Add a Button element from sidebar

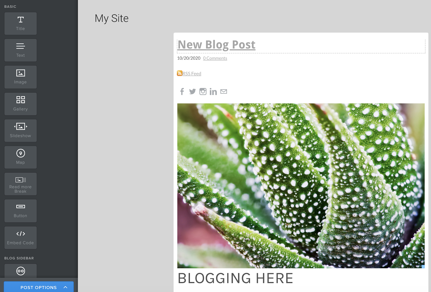pyautogui.click(x=20, y=211)
